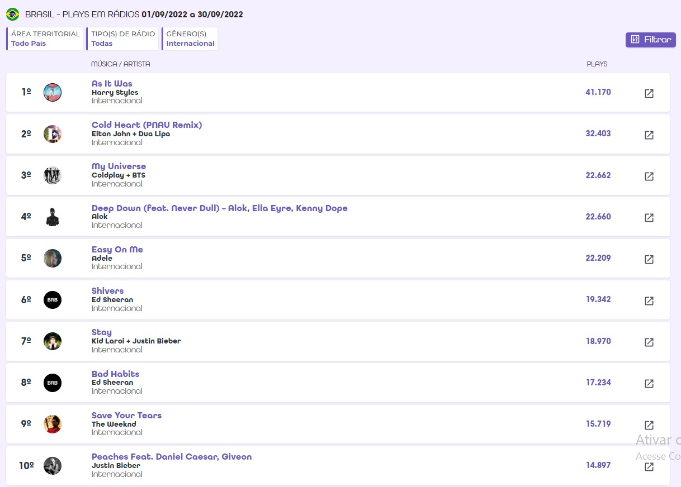The image size is (681, 487).
Task: Click the play count 19.342
Action: (598, 299)
